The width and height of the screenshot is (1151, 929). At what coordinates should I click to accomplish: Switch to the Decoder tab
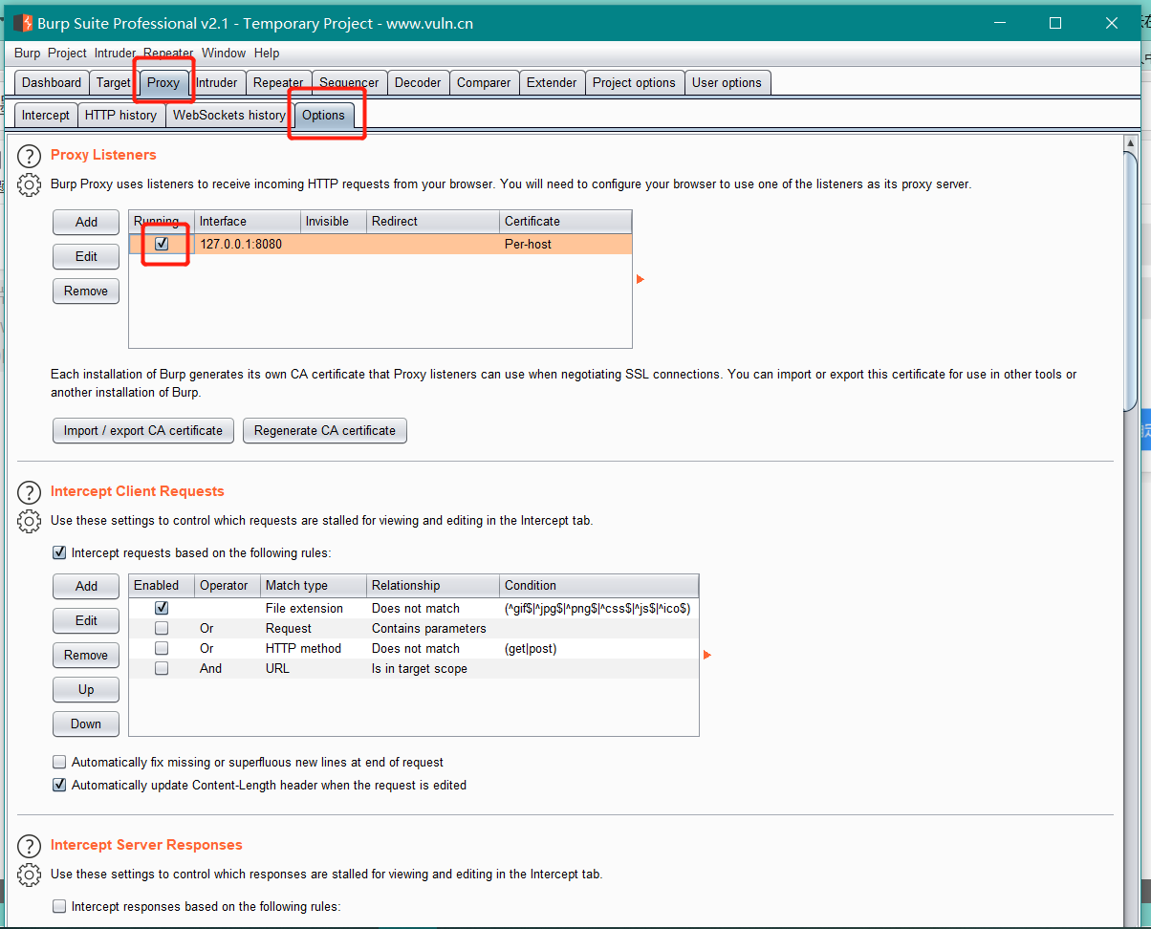[x=418, y=83]
